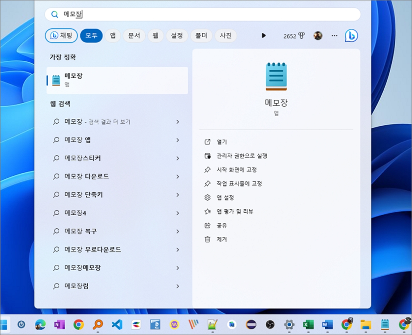Screen dimensions: 412x335
Task: Switch to the 폴더 filter tab
Action: click(x=201, y=36)
